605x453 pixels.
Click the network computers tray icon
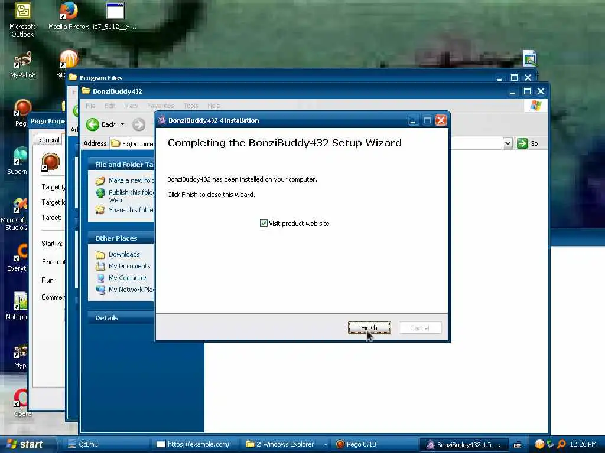[550, 445]
